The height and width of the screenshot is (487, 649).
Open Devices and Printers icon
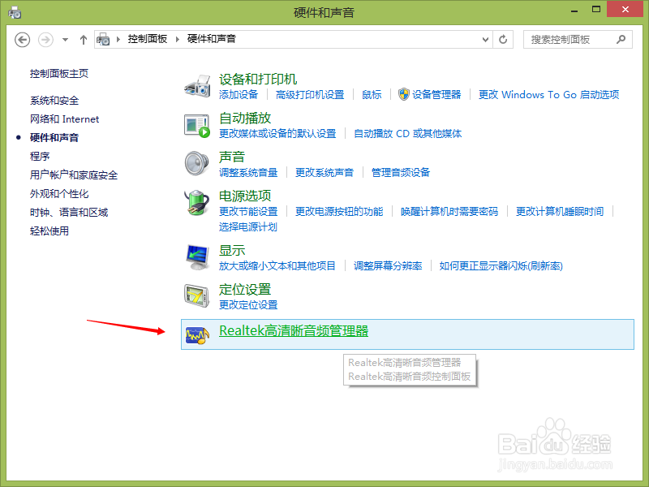click(x=197, y=86)
